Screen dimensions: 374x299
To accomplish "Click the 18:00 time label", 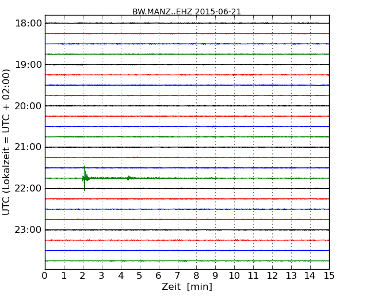I will [x=28, y=24].
